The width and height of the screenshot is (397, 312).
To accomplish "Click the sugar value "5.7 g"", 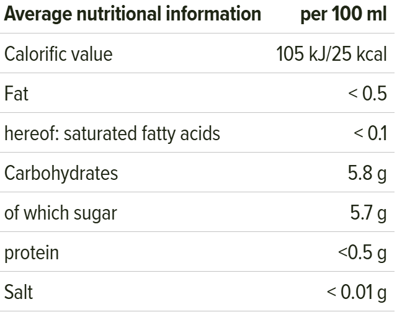I will [x=368, y=213].
